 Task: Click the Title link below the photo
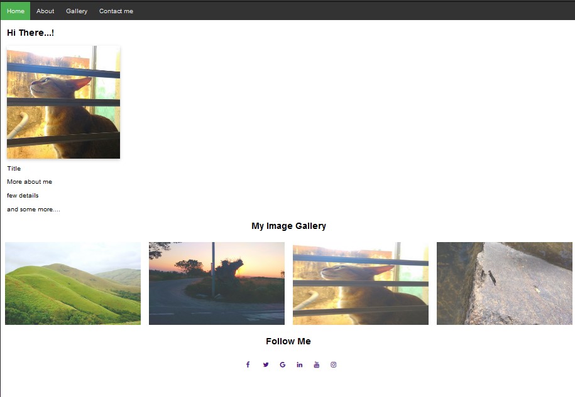click(12, 168)
